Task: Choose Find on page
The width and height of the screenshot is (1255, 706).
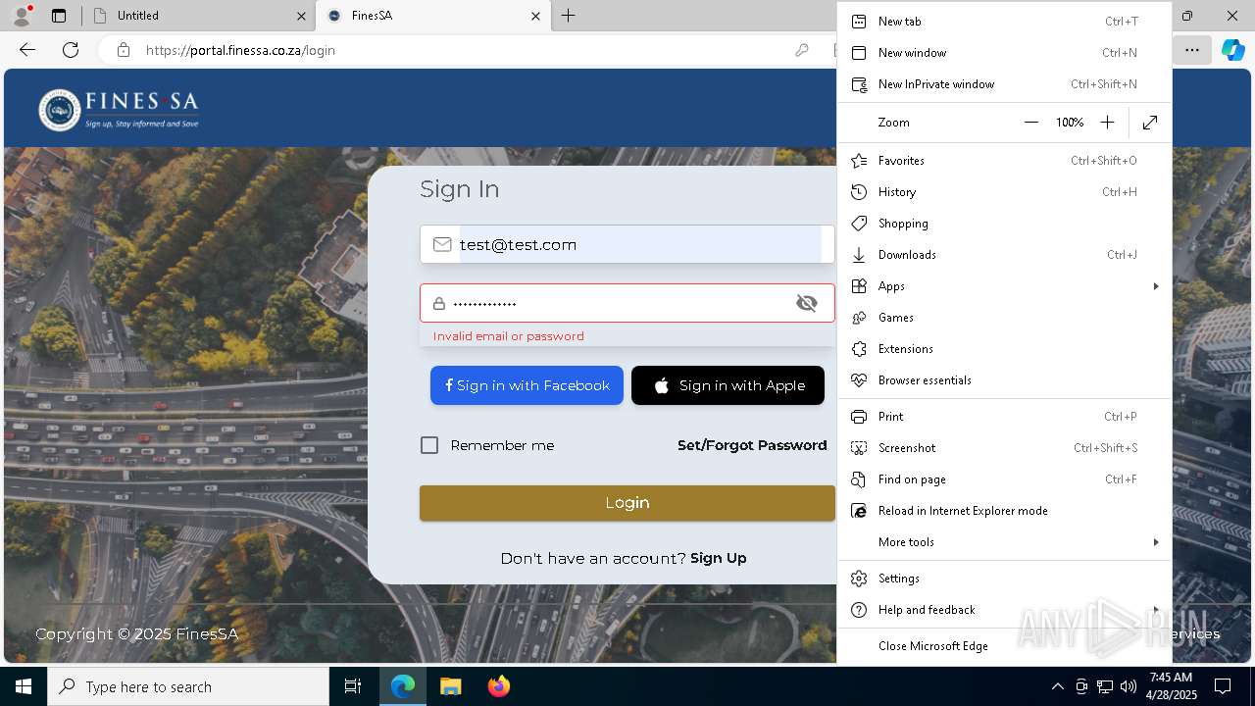Action: [x=1004, y=479]
